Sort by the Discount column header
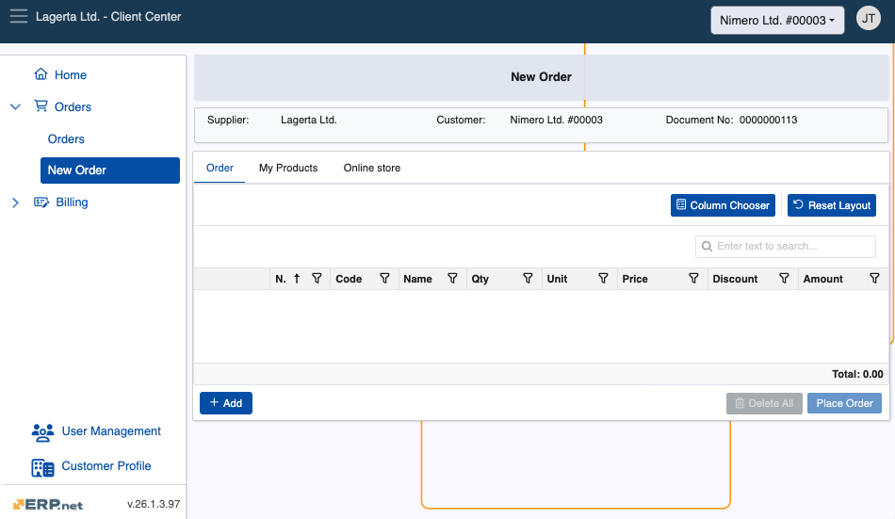The image size is (895, 519). coord(735,279)
